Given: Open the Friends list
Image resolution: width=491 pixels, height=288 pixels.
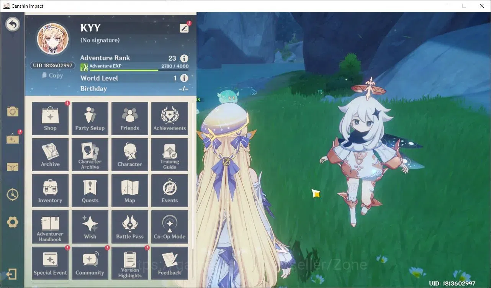Looking at the screenshot, I should pos(130,118).
